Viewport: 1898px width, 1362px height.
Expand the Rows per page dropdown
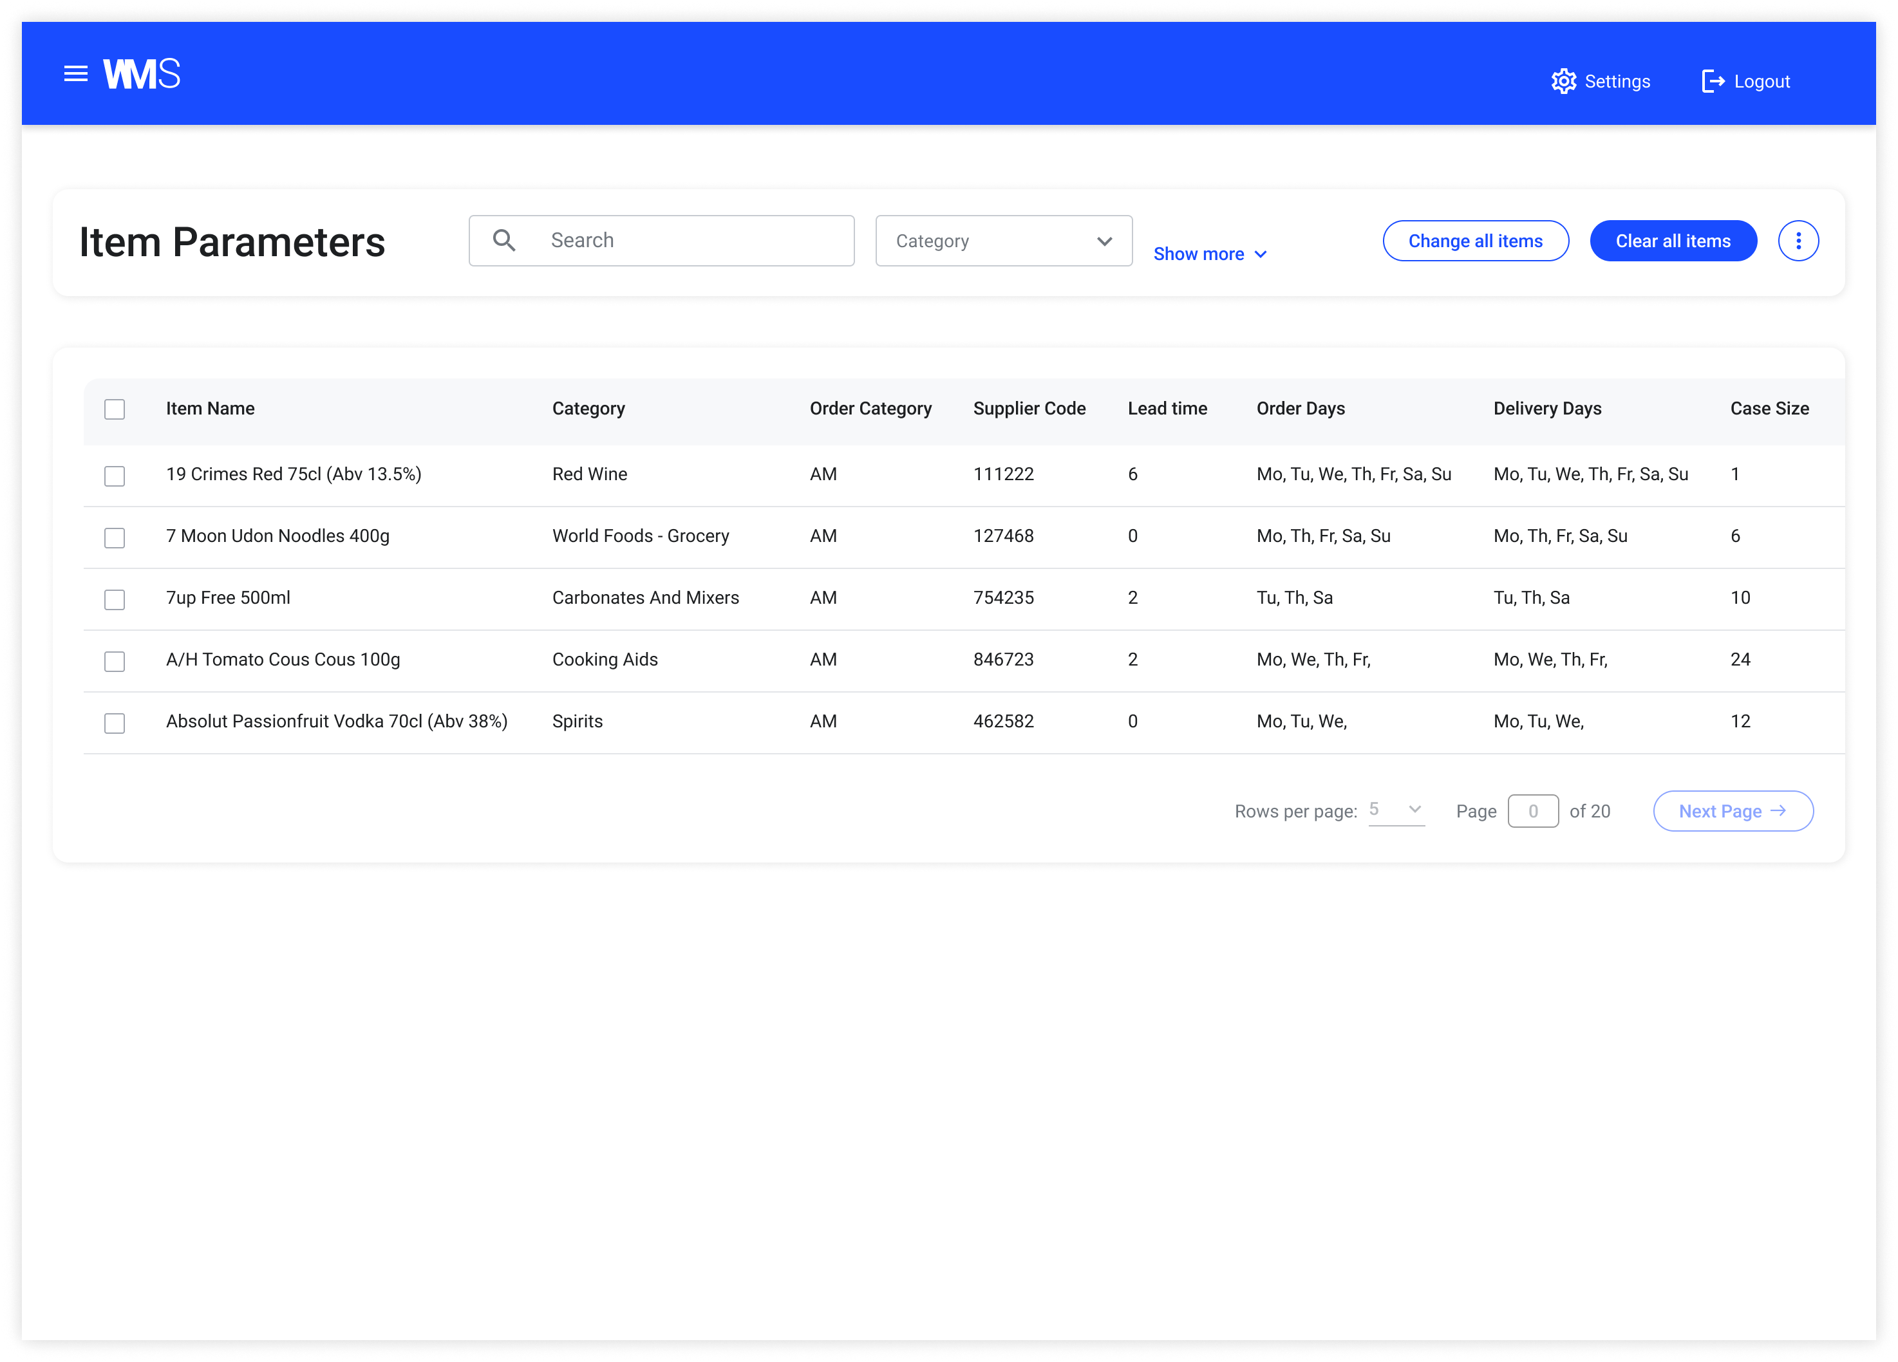click(x=1395, y=810)
